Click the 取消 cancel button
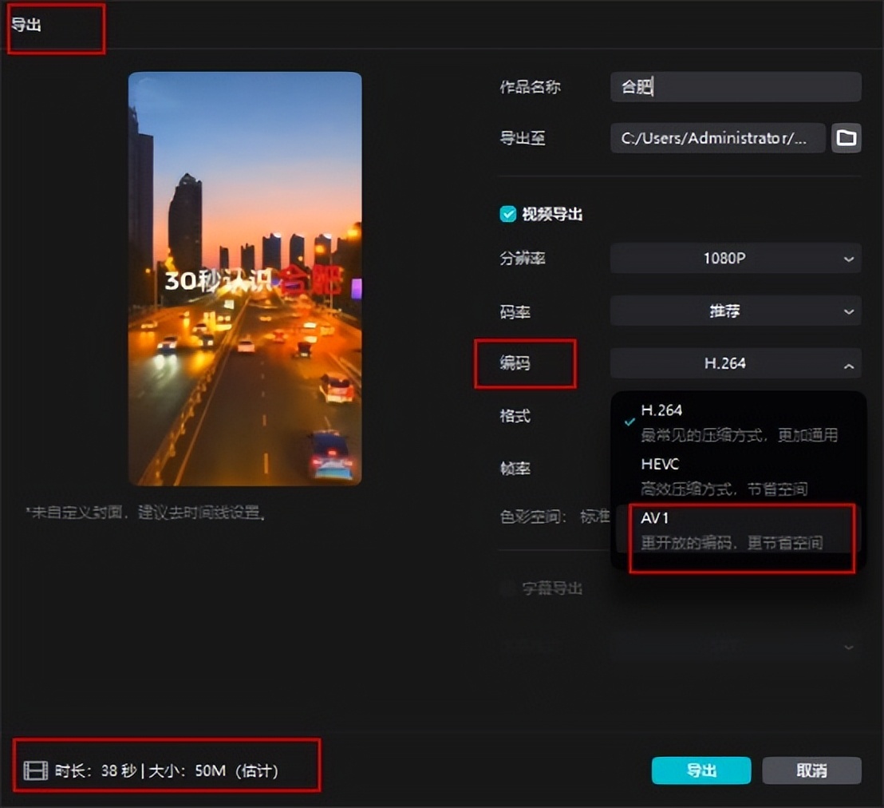This screenshot has width=884, height=808. [811, 770]
